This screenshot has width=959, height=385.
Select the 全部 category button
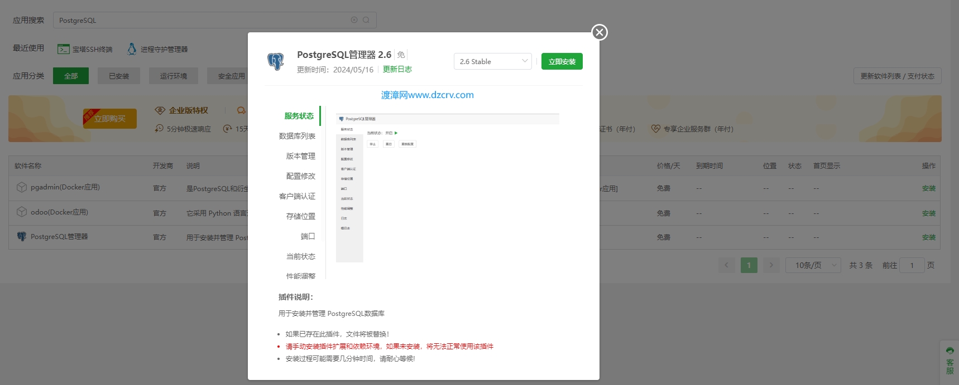pos(71,76)
